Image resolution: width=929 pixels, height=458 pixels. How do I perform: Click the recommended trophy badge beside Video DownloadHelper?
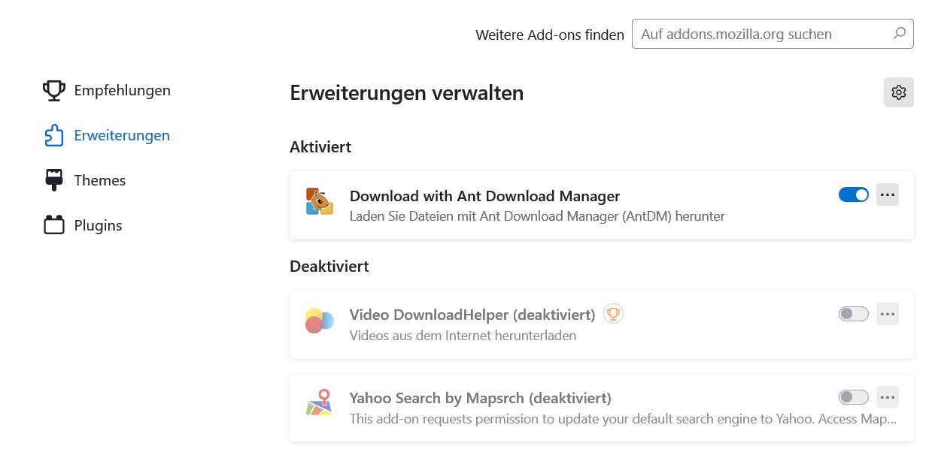[x=614, y=314]
